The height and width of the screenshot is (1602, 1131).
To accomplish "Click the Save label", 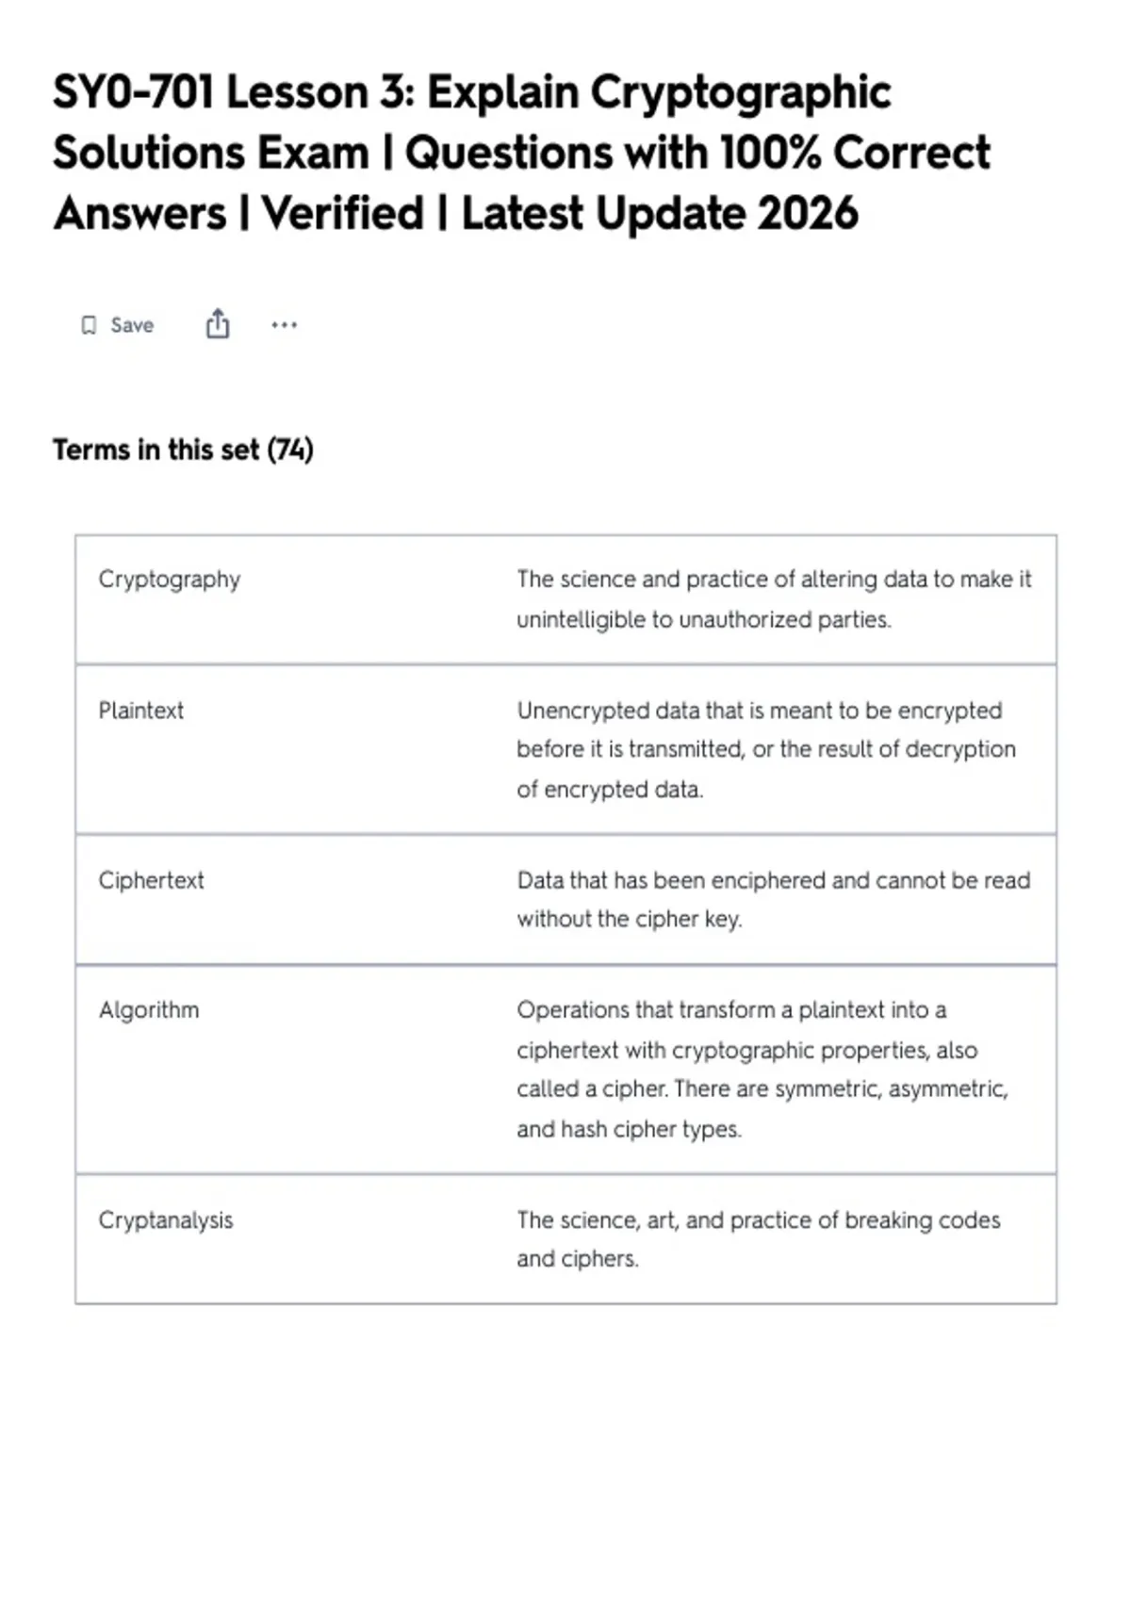I will point(132,325).
